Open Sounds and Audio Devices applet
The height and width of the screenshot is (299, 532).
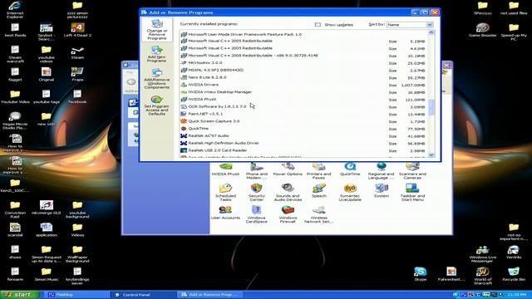288,192
